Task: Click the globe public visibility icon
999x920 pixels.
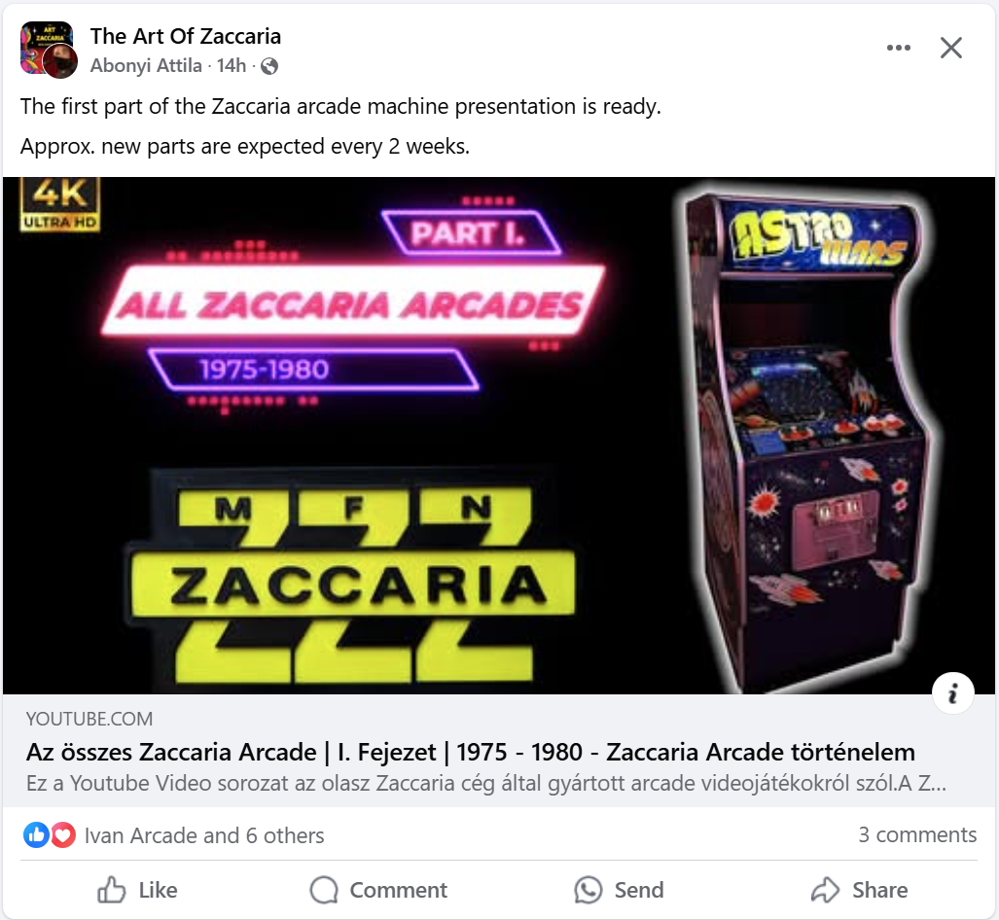Action: [x=269, y=66]
